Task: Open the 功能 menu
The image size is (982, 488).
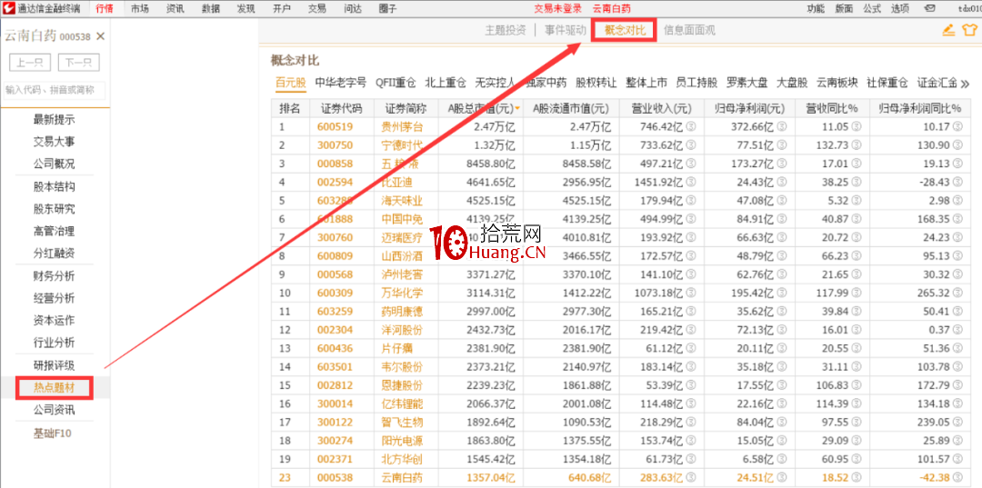Action: [816, 9]
